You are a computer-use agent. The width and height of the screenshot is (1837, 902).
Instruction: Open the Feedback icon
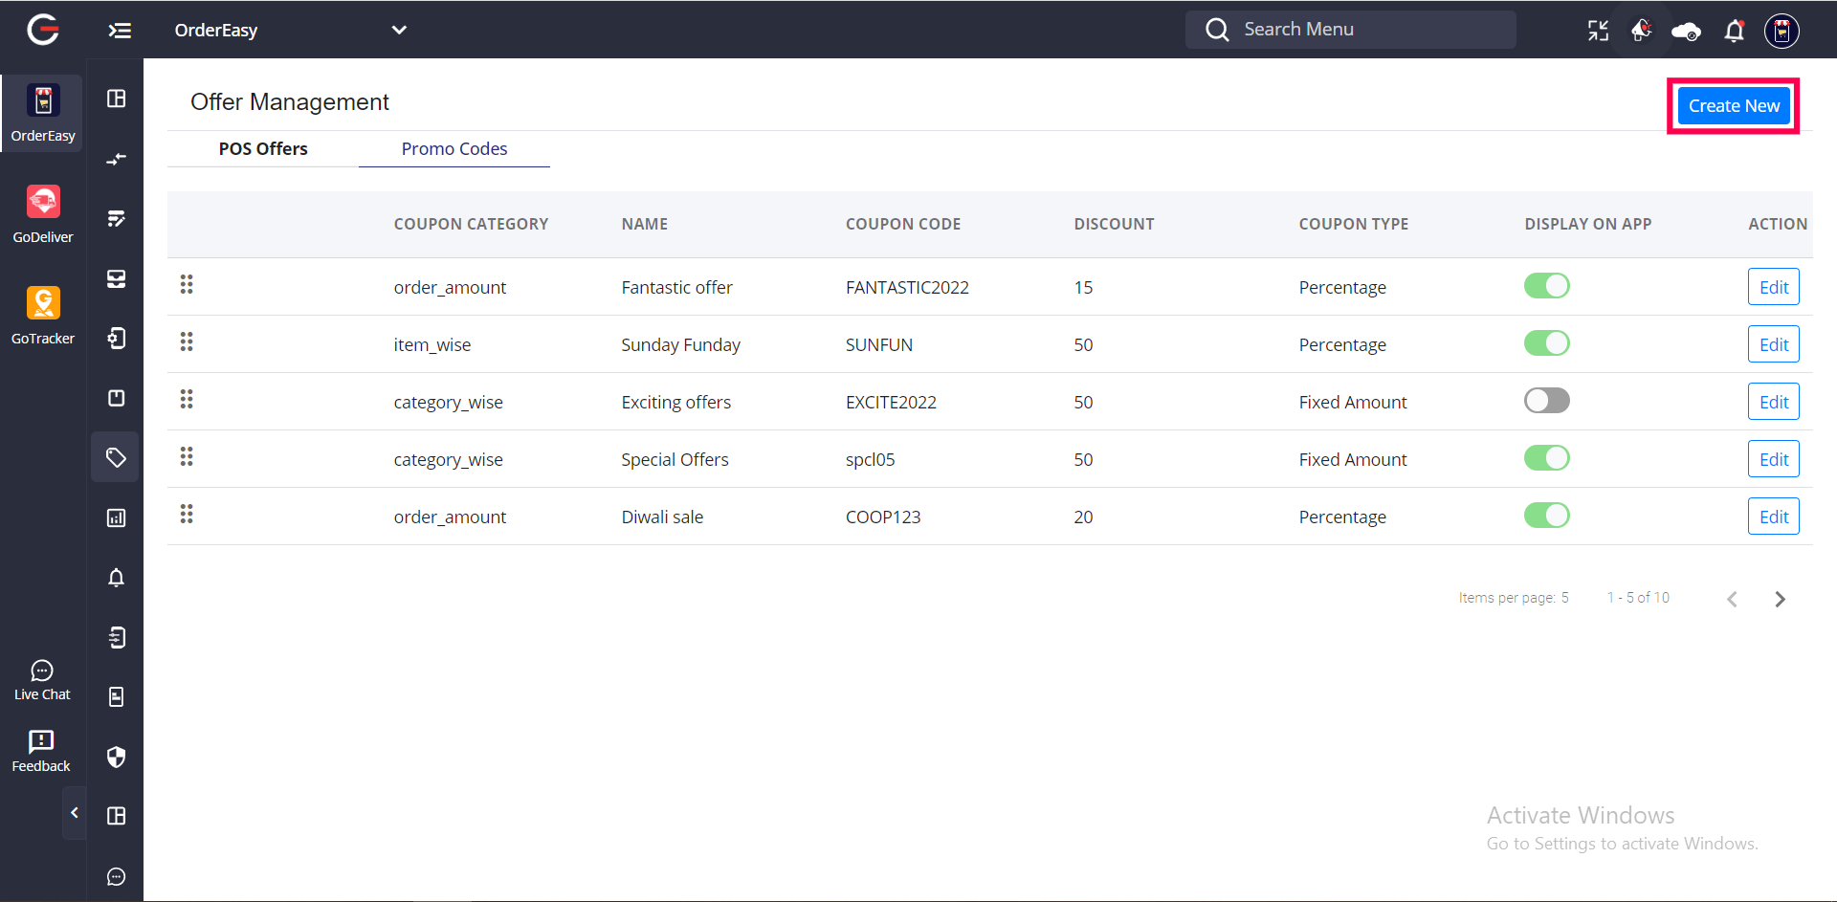[x=41, y=751]
